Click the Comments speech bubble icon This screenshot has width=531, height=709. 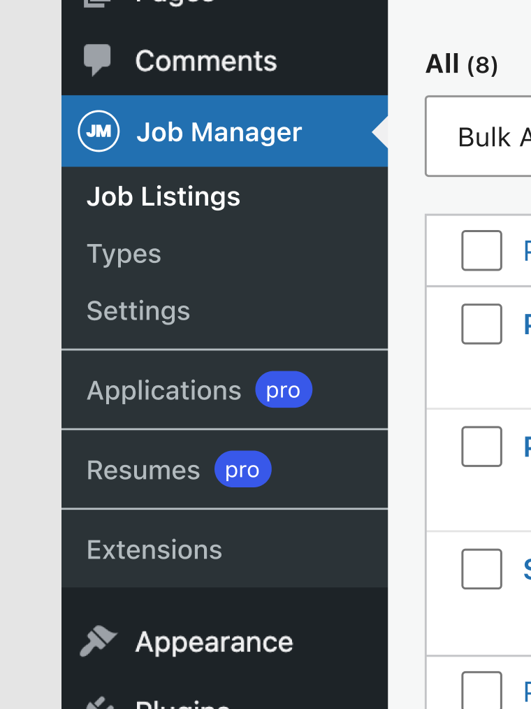click(x=99, y=60)
